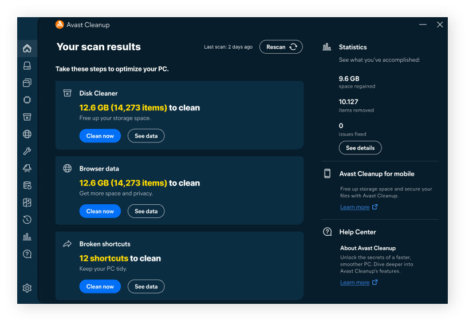Open the shredder sidebar icon
Image resolution: width=465 pixels, height=321 pixels.
coord(27,168)
